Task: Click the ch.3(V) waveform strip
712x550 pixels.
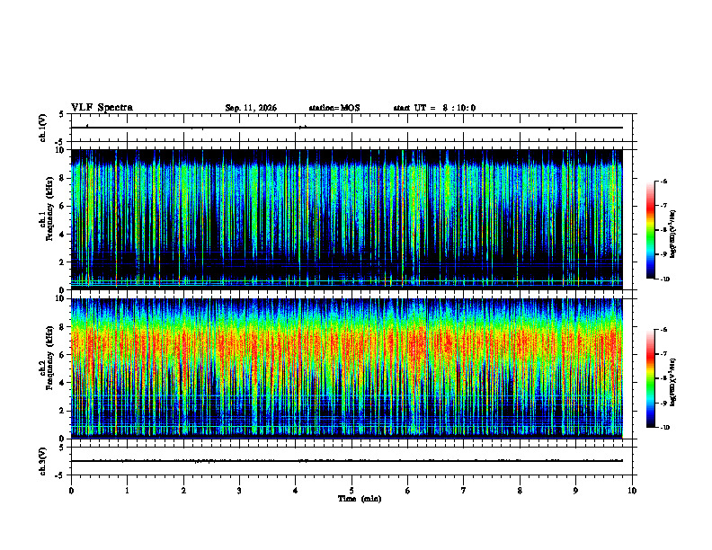Action: pos(352,461)
